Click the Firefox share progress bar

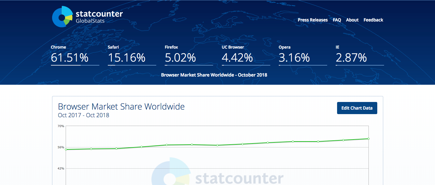pos(189,65)
